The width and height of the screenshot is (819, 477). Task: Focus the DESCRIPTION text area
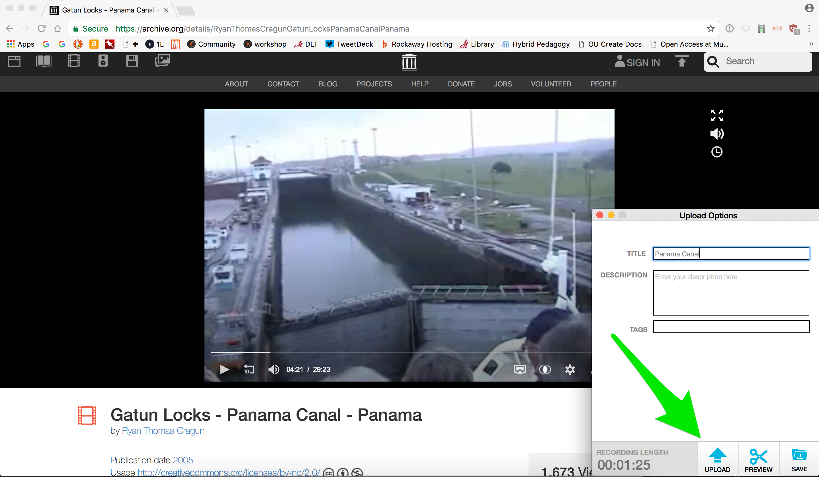(731, 293)
